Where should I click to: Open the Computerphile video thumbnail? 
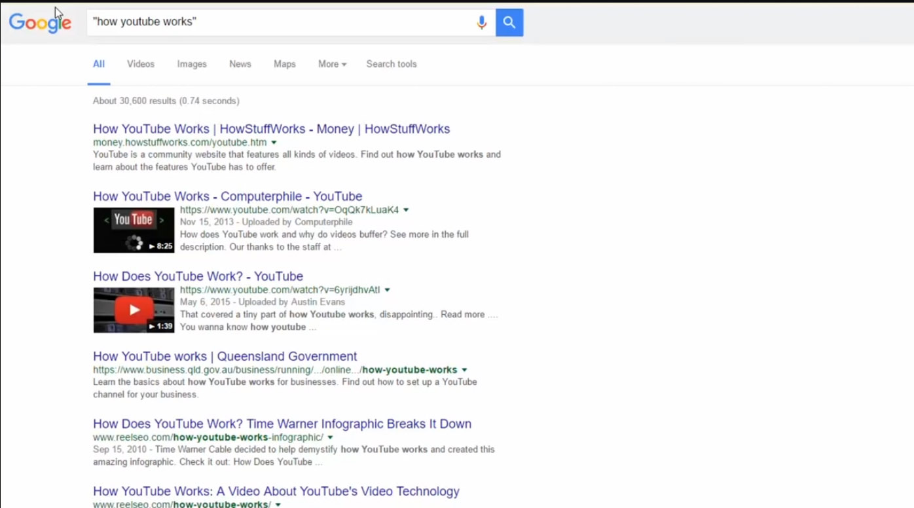click(134, 230)
